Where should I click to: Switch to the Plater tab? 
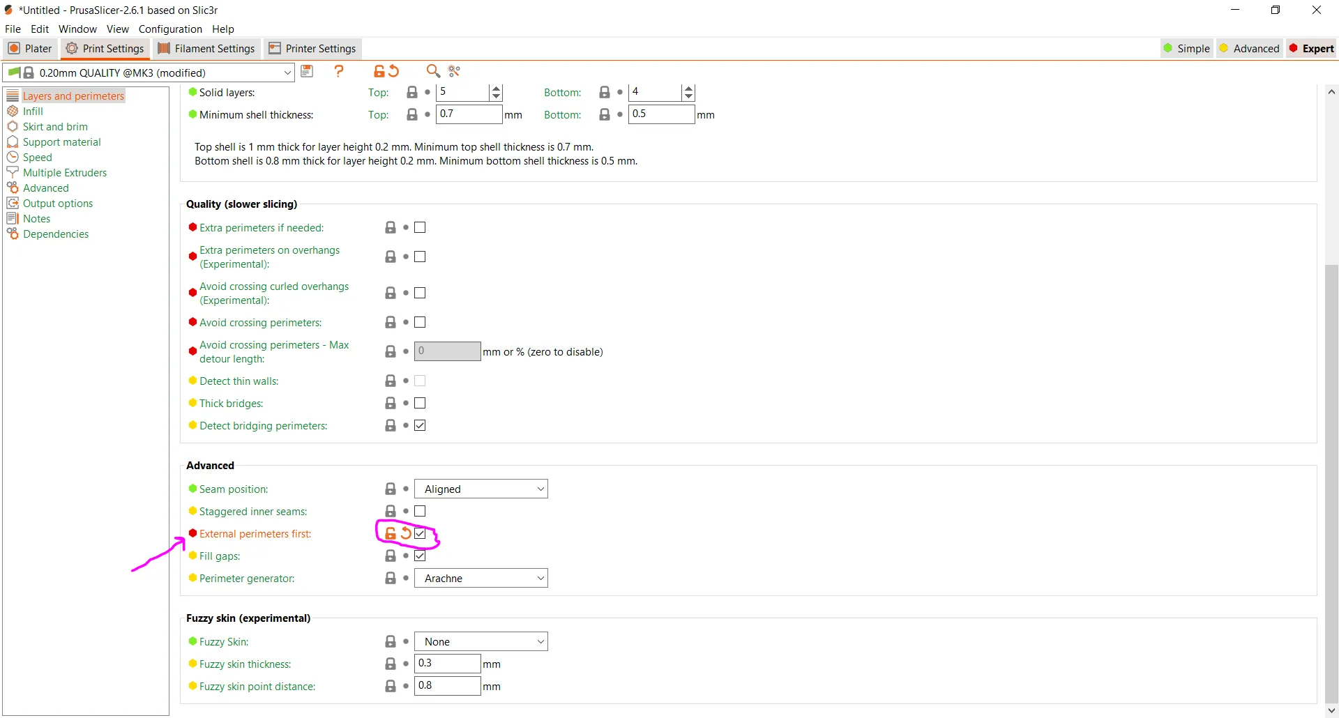click(x=31, y=49)
